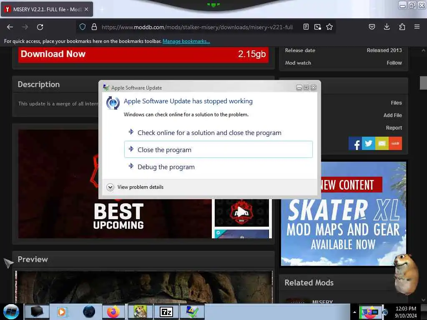This screenshot has width=427, height=320.
Task: Show hidden system tray icons arrow
Action: 354,312
